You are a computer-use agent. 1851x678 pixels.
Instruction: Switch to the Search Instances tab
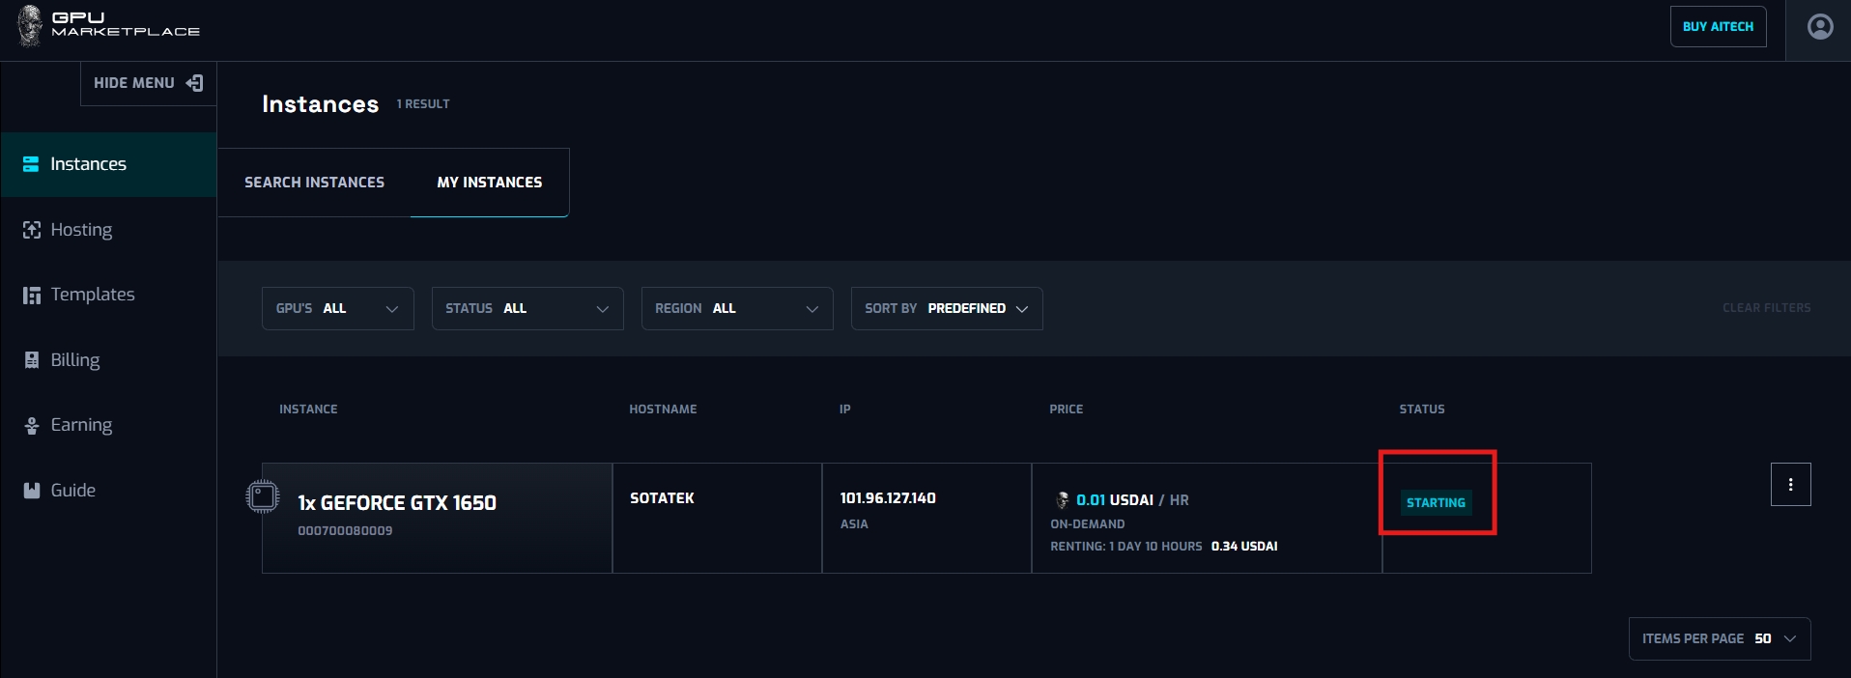[314, 183]
